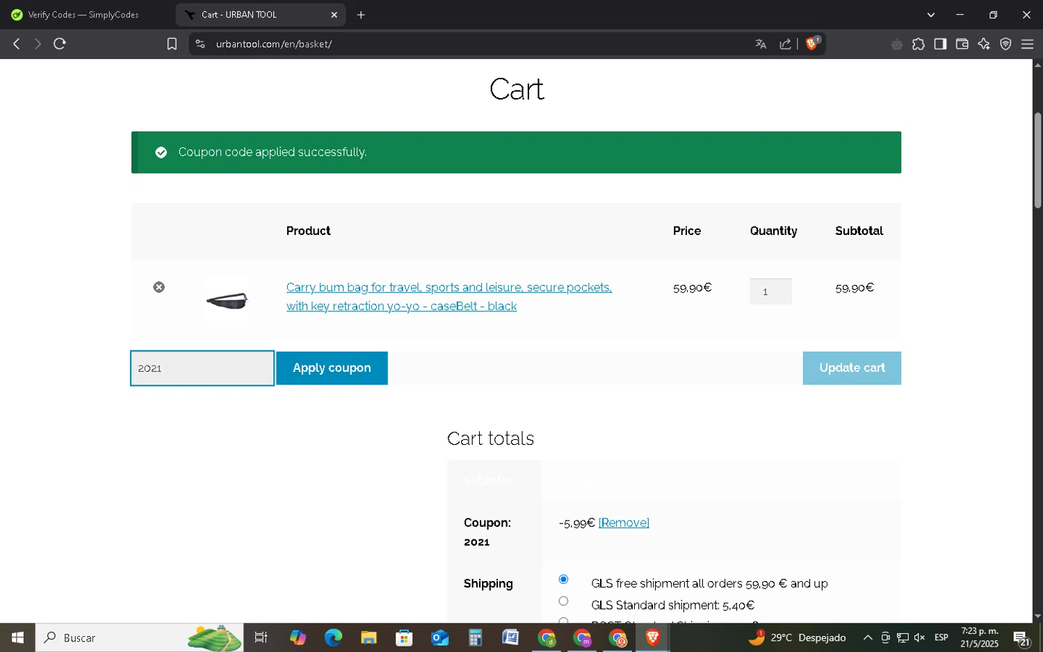Open Outlook from taskbar

[439, 637]
